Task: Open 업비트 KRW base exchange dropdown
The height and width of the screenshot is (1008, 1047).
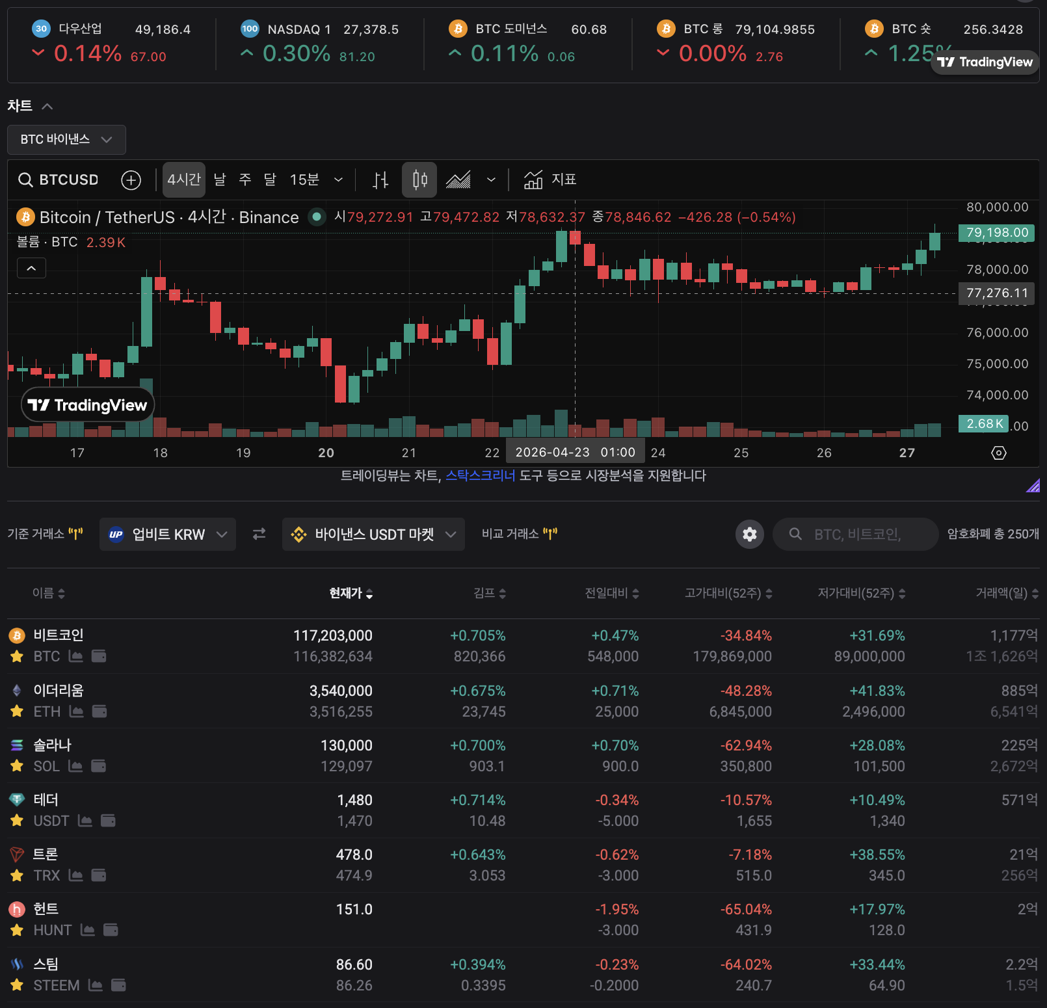Action: tap(168, 534)
